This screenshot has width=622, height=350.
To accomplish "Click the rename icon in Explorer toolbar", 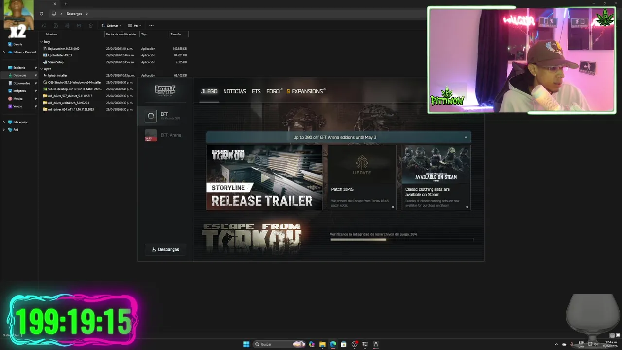I will point(67,26).
